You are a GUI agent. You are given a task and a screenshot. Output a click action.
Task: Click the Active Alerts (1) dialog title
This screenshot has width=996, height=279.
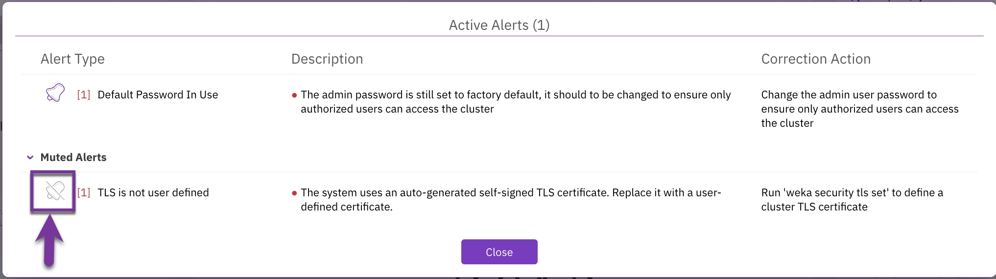click(499, 25)
